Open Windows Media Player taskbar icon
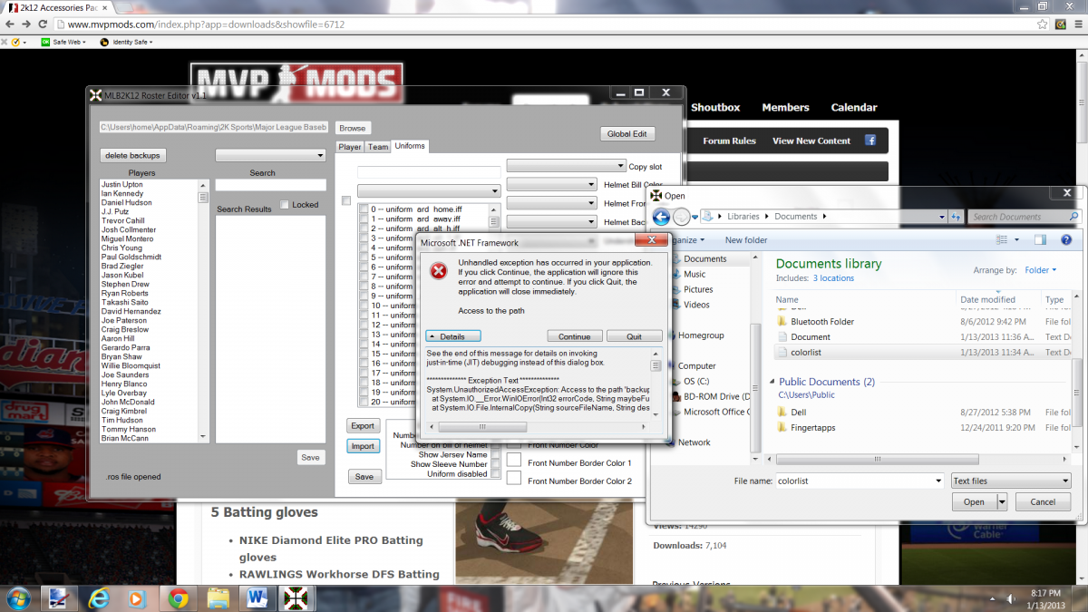 (137, 598)
